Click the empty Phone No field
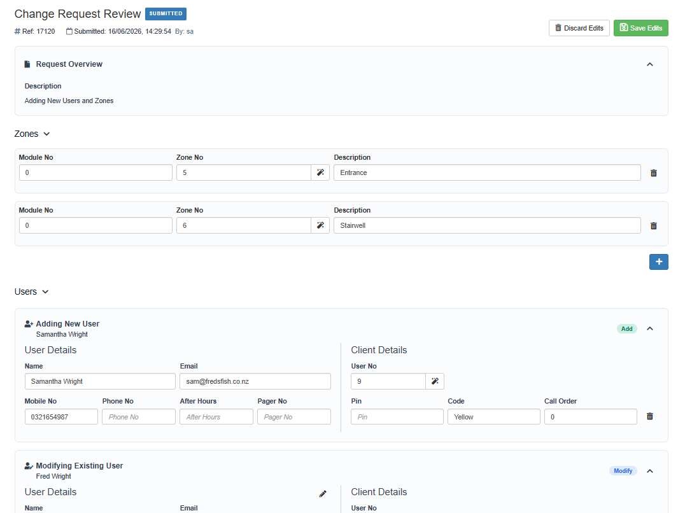Viewport: 678px width, 513px height. [x=139, y=417]
